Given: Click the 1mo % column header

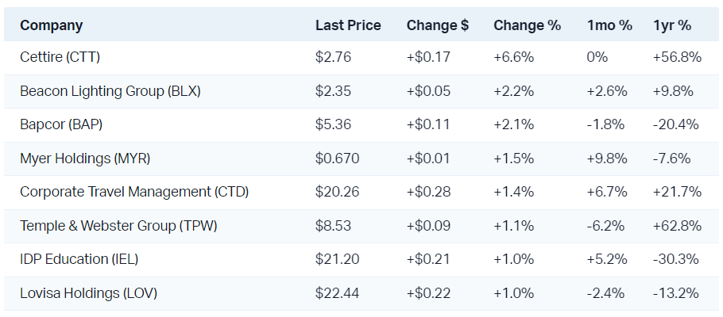Looking at the screenshot, I should [x=609, y=25].
